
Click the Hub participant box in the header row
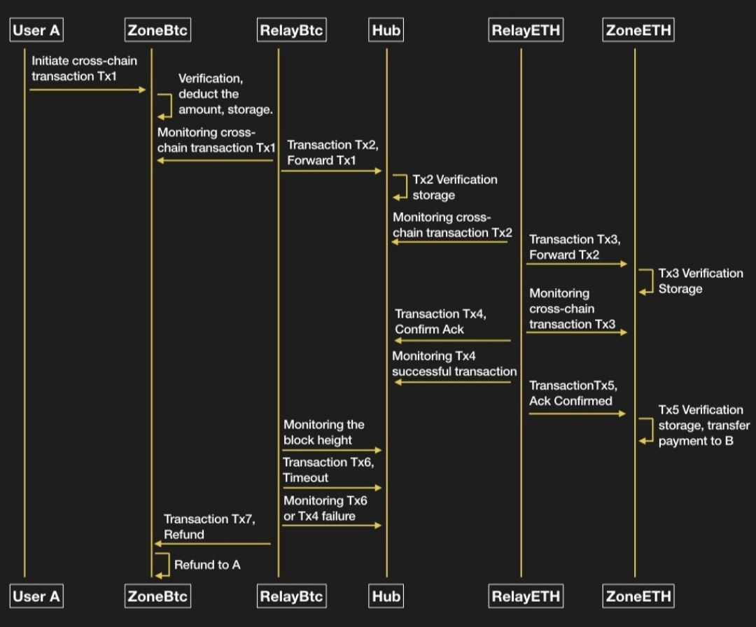386,30
